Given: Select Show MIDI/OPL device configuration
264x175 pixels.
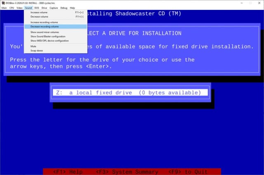Looking at the screenshot, I should (56, 41).
